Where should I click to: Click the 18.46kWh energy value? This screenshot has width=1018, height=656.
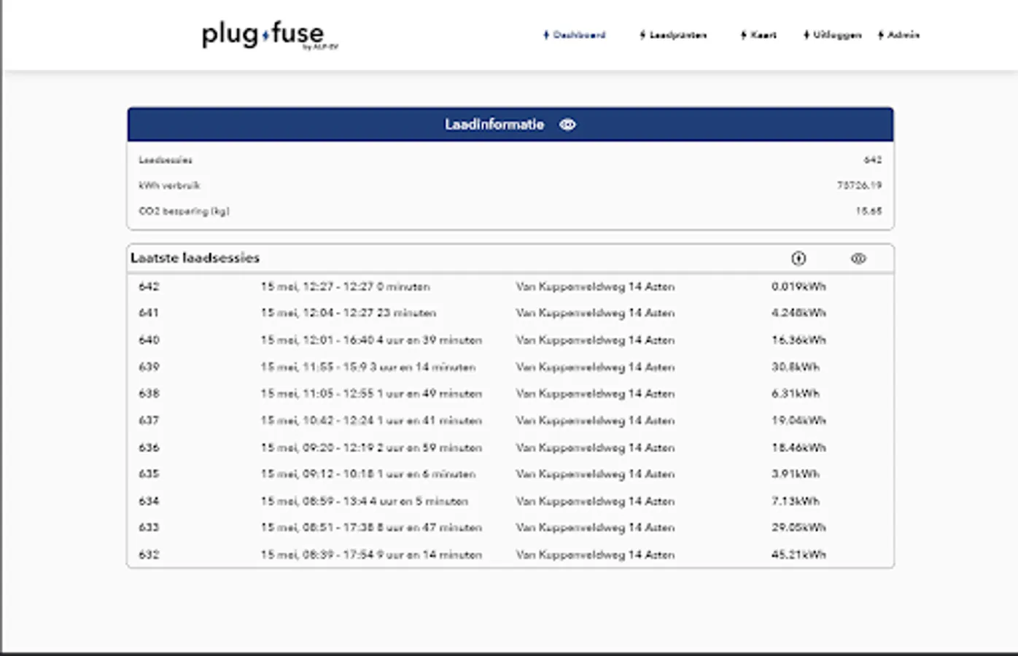pos(799,448)
